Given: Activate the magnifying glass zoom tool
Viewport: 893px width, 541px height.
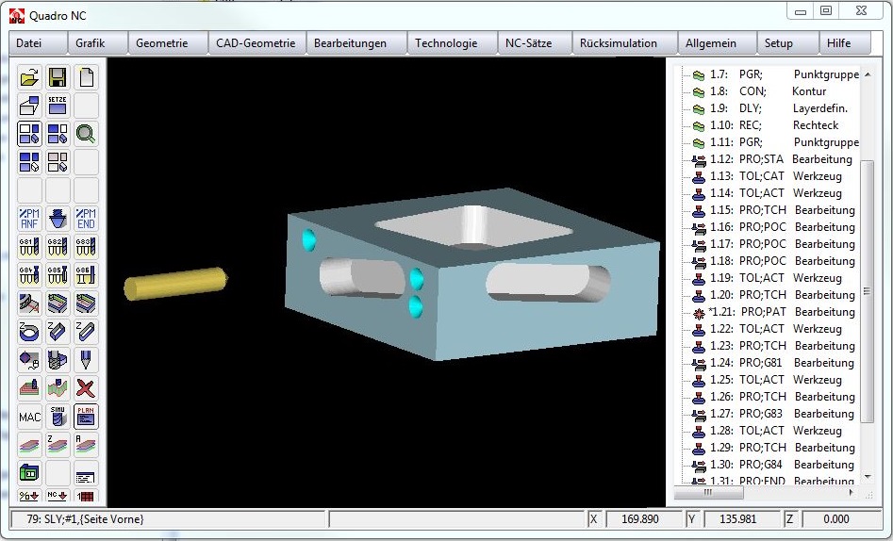Looking at the screenshot, I should (x=86, y=134).
